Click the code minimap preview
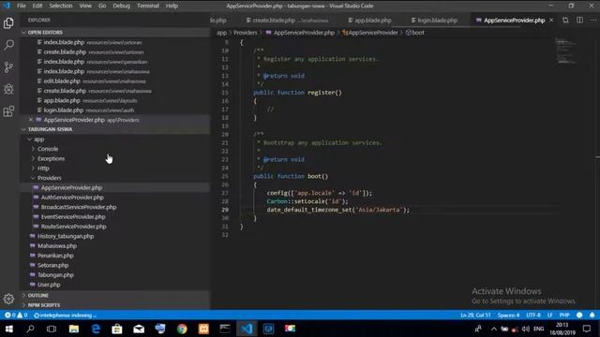 [565, 51]
